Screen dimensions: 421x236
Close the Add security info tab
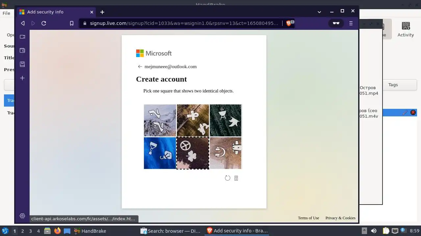tap(92, 12)
